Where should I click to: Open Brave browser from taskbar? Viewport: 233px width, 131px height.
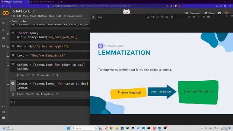[106, 128]
